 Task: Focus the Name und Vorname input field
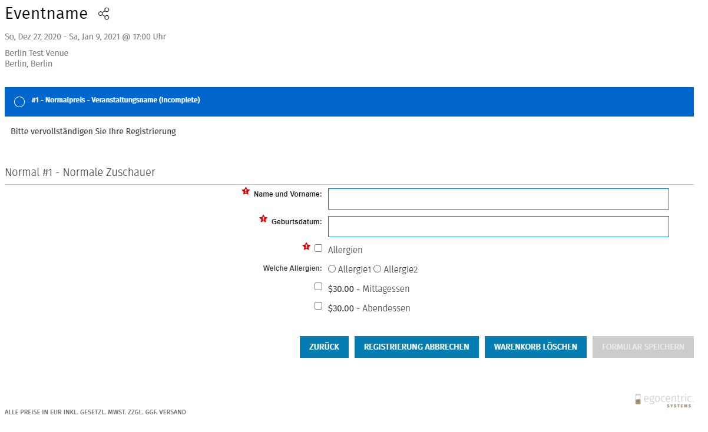click(498, 199)
